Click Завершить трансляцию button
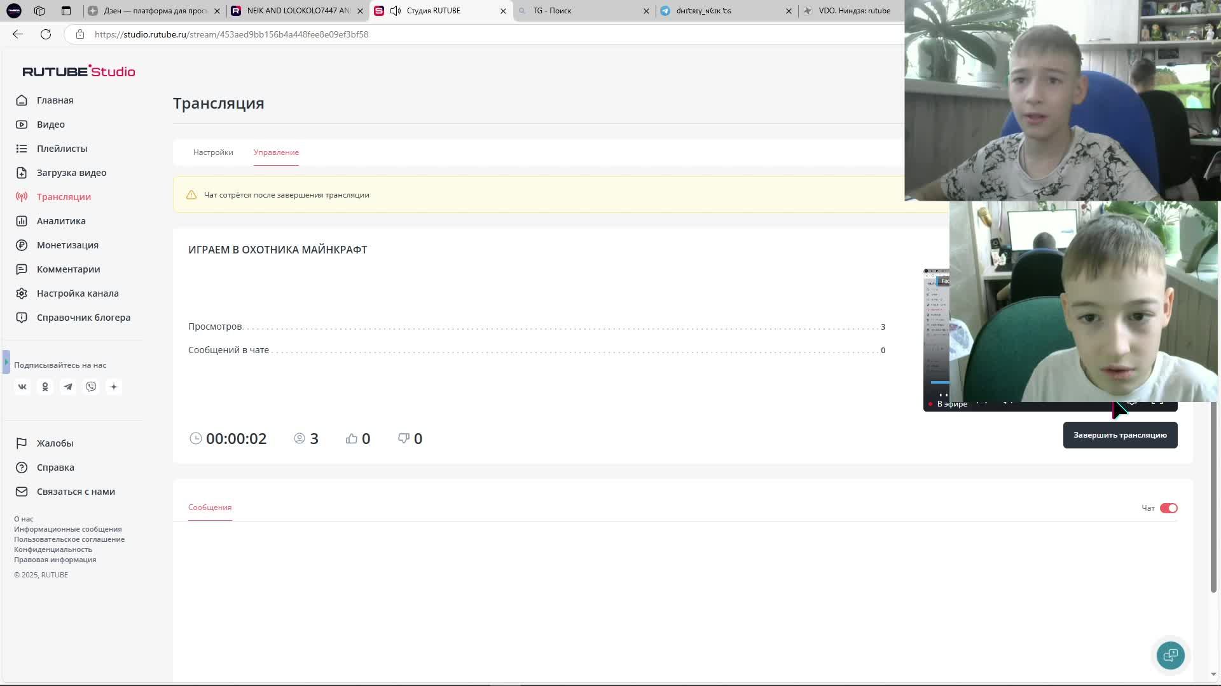Image resolution: width=1221 pixels, height=686 pixels. click(x=1120, y=435)
